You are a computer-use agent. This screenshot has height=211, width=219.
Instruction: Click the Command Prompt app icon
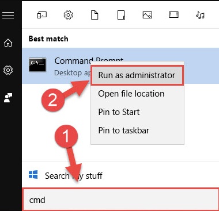37,64
